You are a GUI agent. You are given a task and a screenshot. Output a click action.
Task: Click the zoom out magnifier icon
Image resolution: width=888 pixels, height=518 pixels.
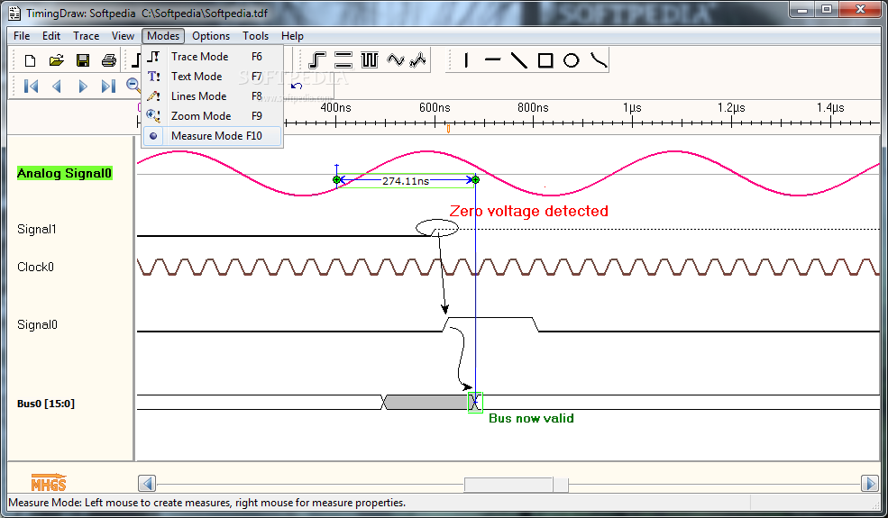coord(133,86)
